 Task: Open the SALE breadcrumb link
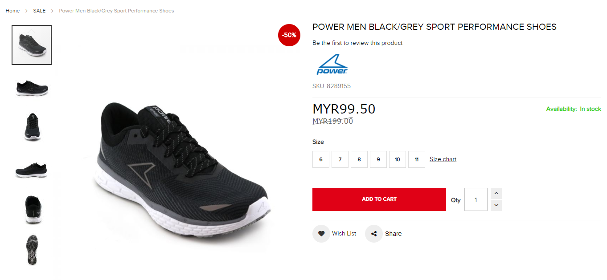[x=39, y=11]
